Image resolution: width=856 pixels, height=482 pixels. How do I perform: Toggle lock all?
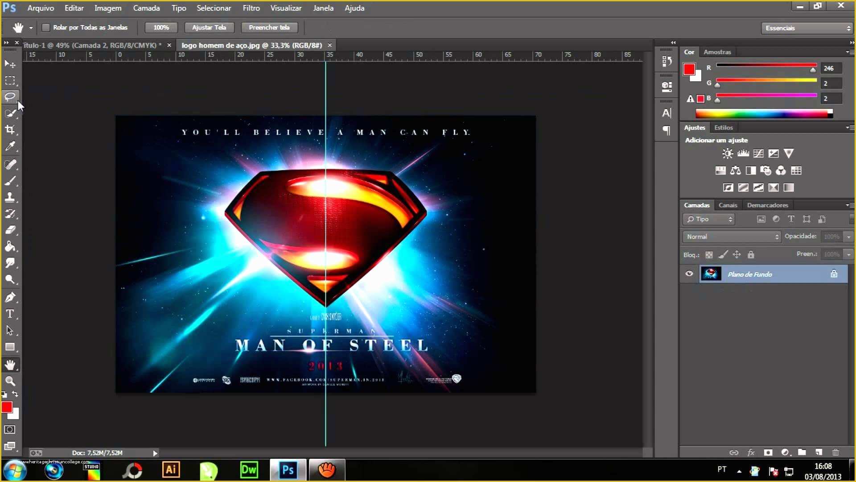751,255
